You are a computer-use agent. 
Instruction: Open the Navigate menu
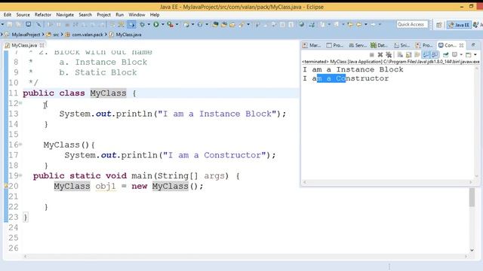tap(65, 15)
